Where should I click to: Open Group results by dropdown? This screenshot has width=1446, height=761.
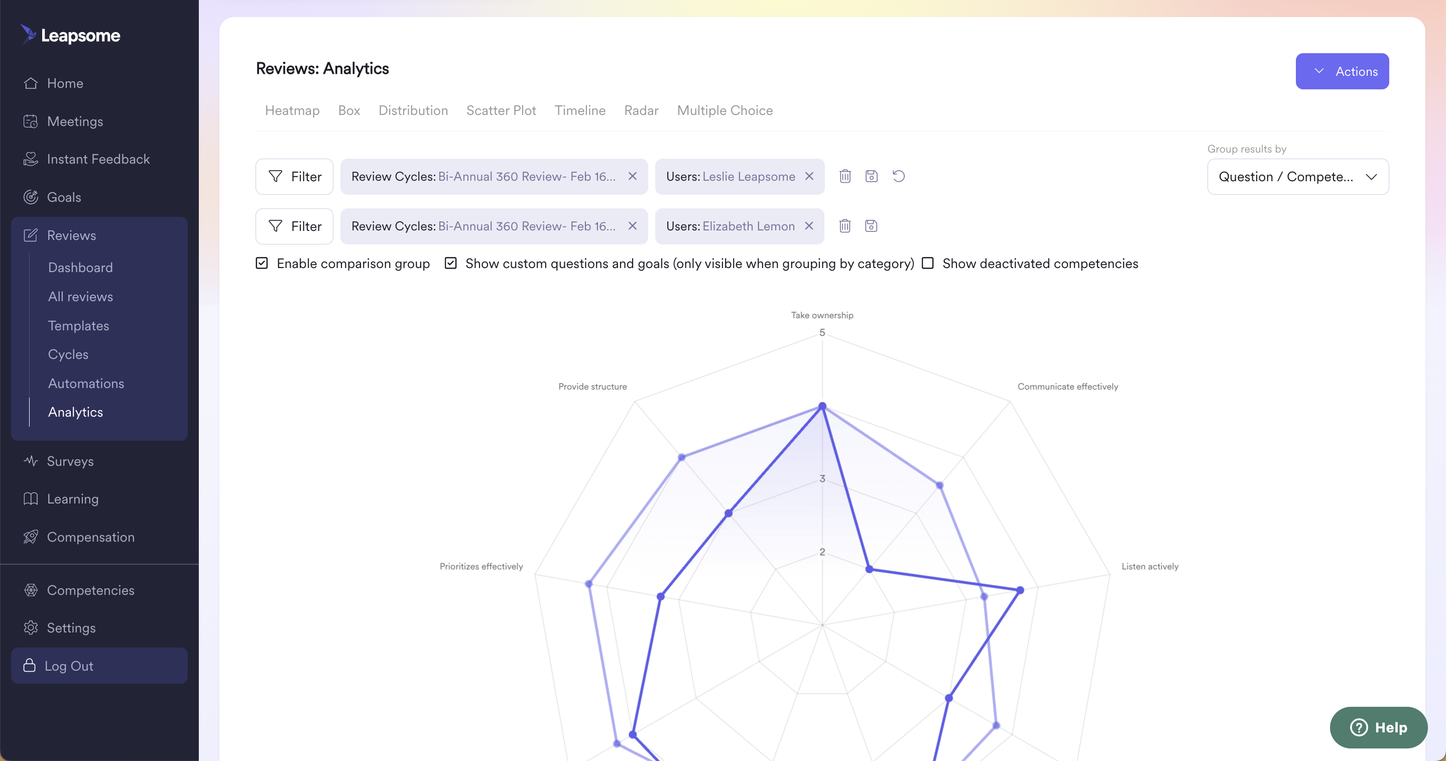tap(1298, 177)
